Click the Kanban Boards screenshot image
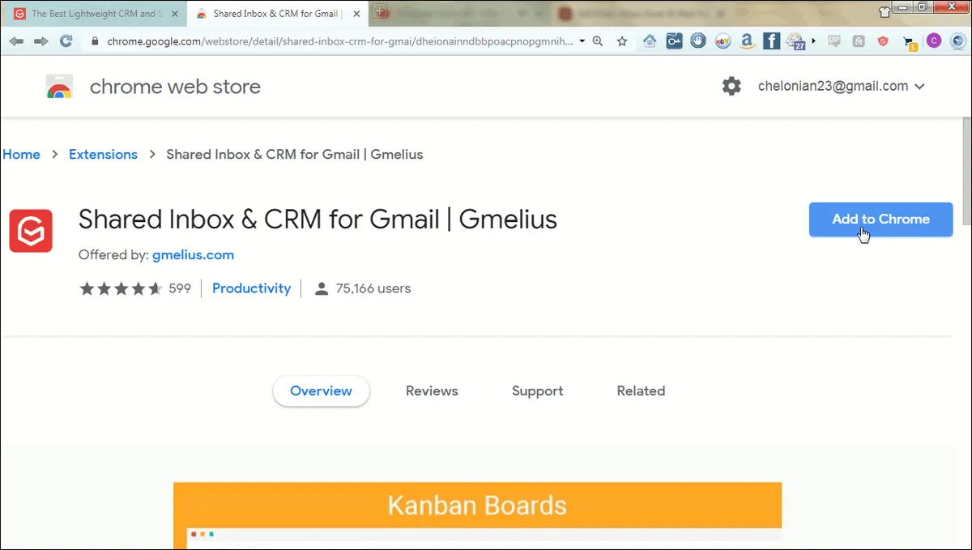972x550 pixels. (x=477, y=515)
